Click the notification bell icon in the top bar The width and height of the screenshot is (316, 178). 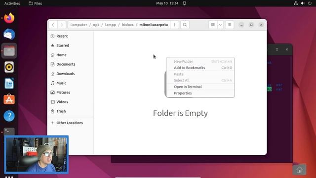(184, 3)
